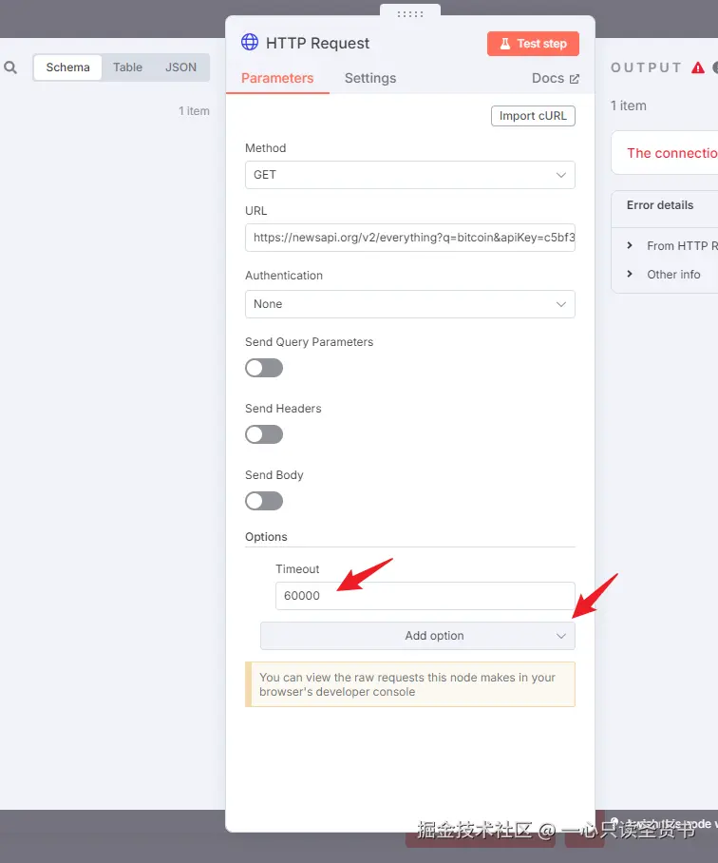Click the Options section label
The width and height of the screenshot is (718, 863).
(x=266, y=537)
